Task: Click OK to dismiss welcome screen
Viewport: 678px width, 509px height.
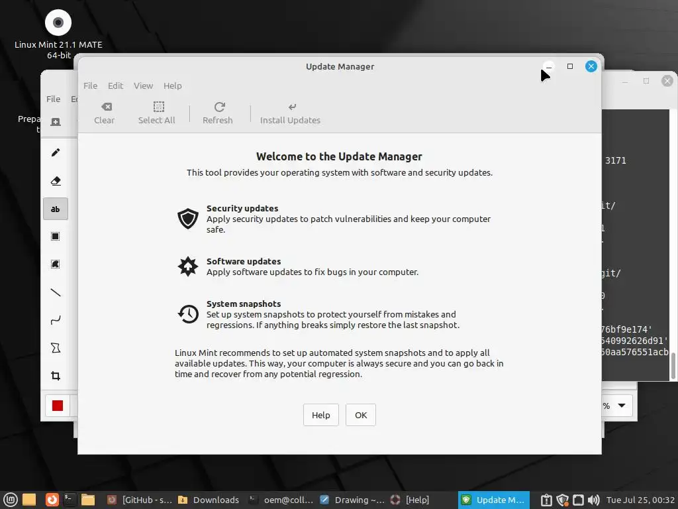Action: [361, 415]
